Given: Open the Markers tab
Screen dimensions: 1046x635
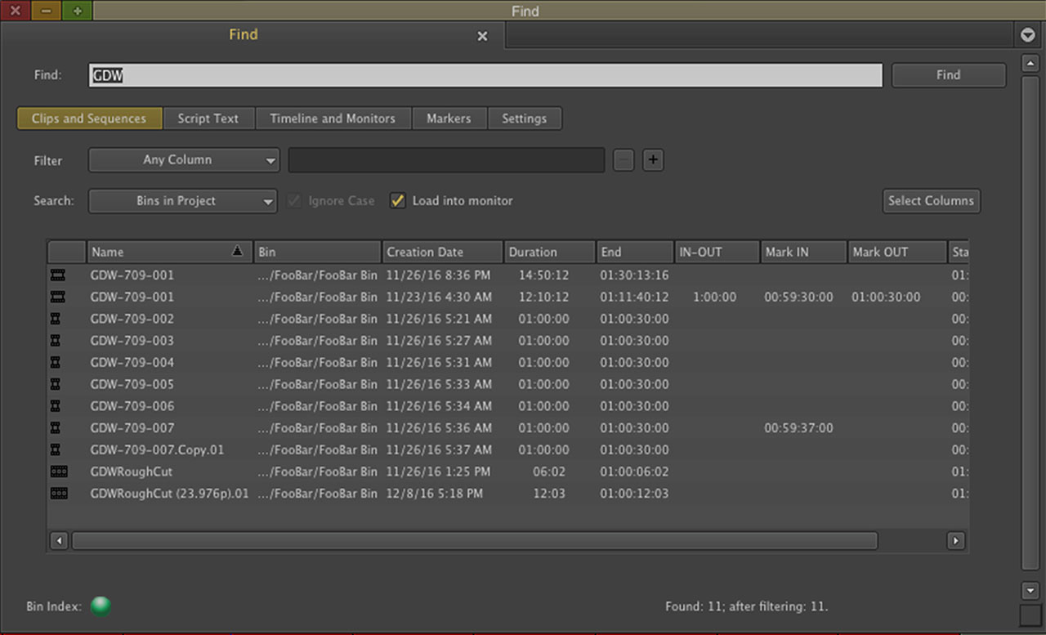Looking at the screenshot, I should (449, 119).
